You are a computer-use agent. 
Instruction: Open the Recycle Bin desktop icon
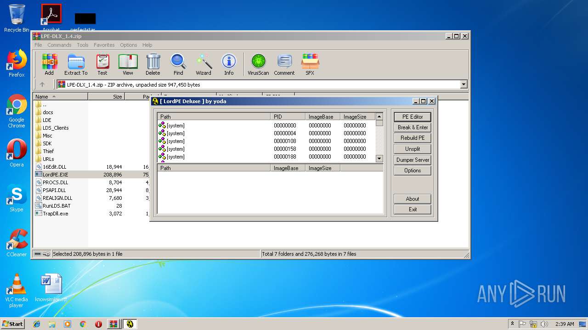(17, 18)
